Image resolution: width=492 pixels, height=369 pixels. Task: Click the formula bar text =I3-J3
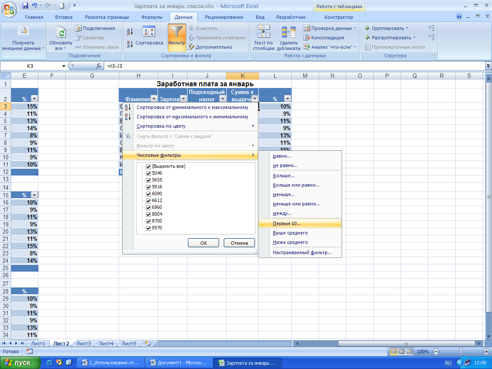[x=114, y=66]
